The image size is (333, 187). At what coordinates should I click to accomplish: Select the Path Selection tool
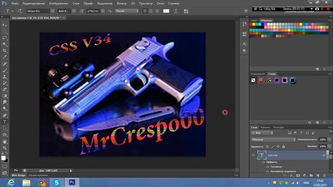(5, 128)
